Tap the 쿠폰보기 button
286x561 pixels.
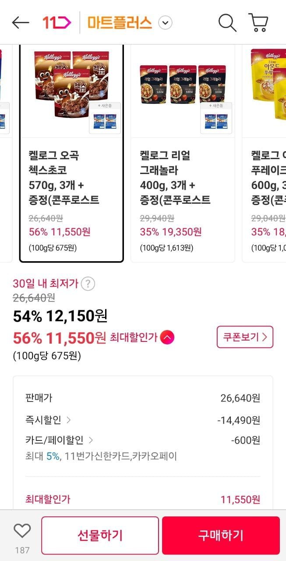point(245,337)
